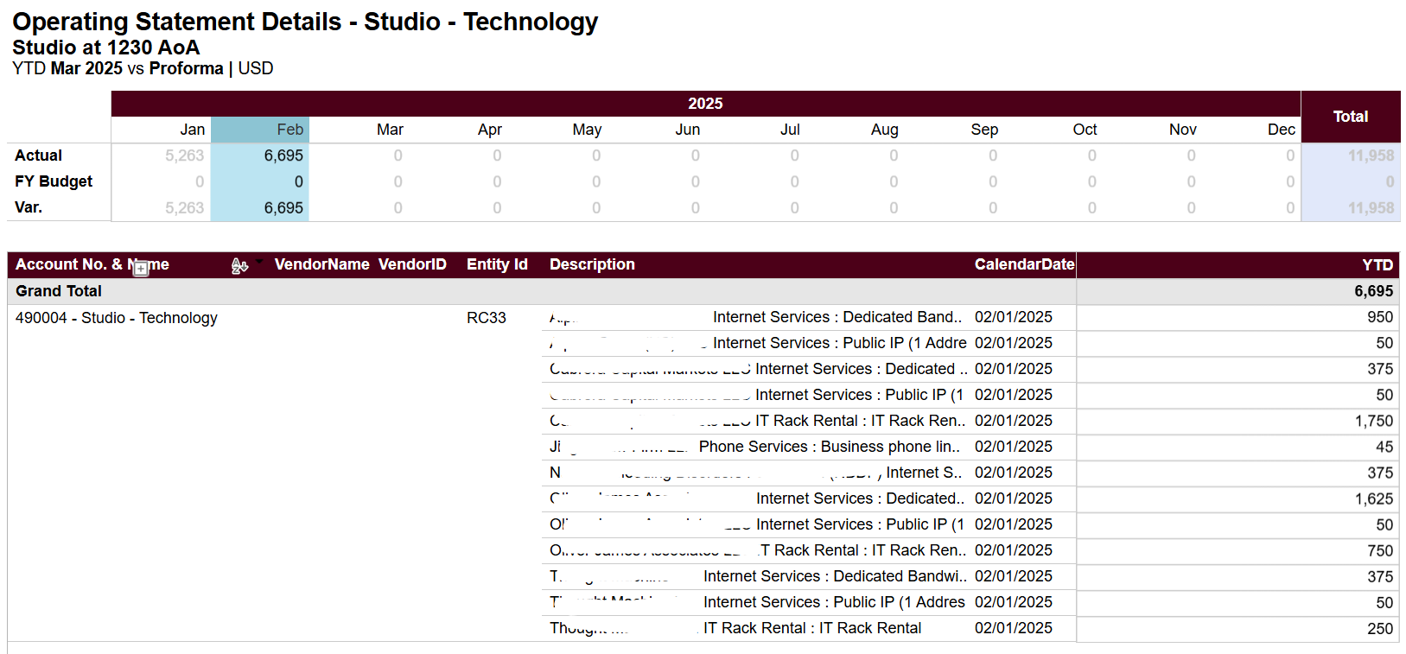Click the expand plus icon on Account header
The width and height of the screenshot is (1406, 654).
(x=141, y=269)
